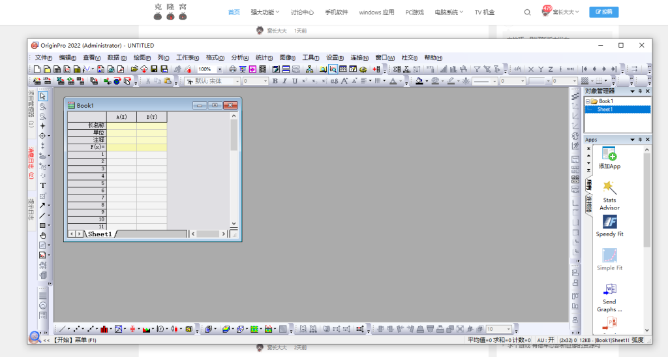Select the Arrow drawing tool
The height and width of the screenshot is (357, 668).
[42, 206]
